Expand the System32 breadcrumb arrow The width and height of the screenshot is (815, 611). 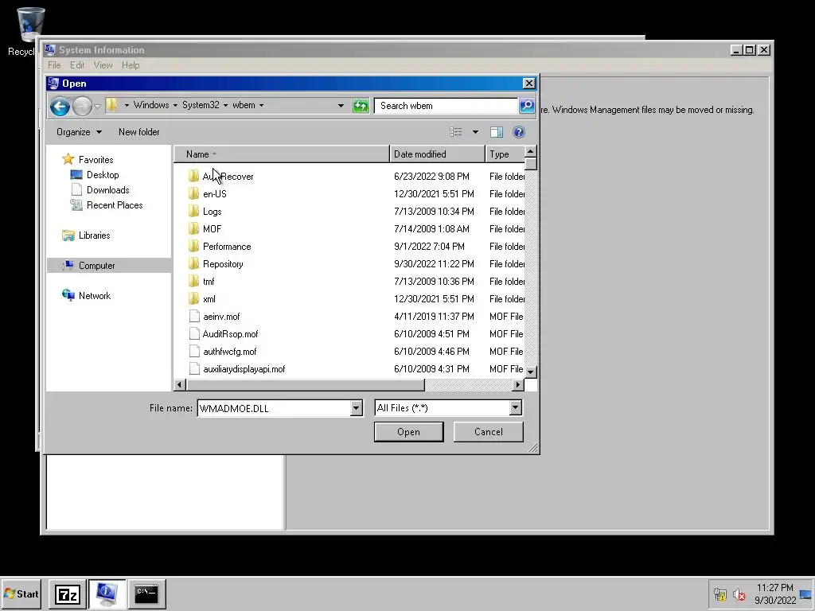point(225,106)
